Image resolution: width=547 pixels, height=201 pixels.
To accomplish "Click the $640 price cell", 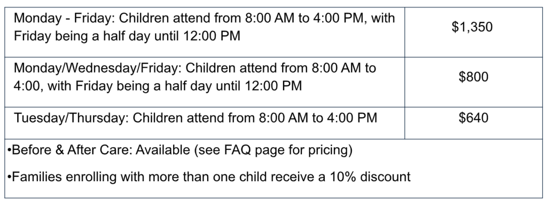I will 473,123.
